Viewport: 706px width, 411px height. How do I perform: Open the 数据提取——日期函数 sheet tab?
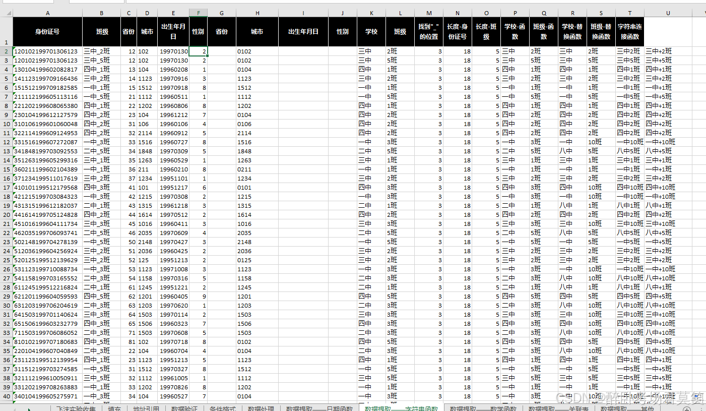tap(319, 408)
